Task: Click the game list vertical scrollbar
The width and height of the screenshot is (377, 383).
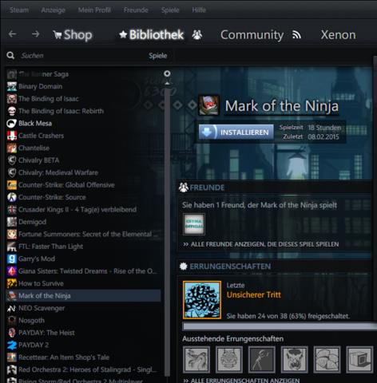Action: pyautogui.click(x=167, y=231)
